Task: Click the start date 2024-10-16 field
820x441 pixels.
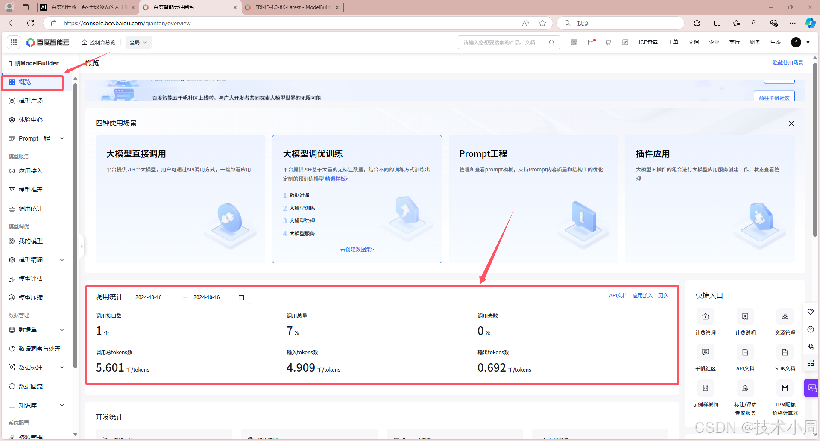Action: pyautogui.click(x=149, y=297)
